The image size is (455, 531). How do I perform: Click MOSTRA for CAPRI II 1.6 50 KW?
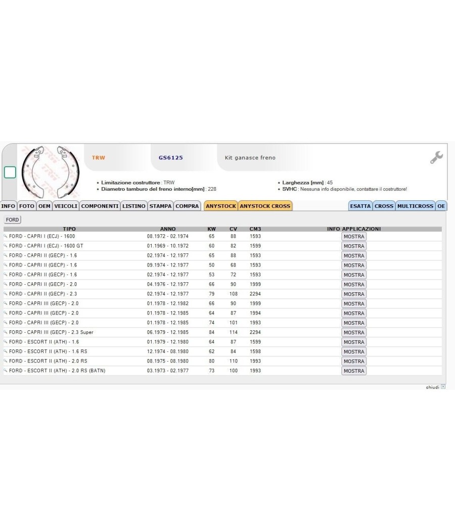click(354, 265)
